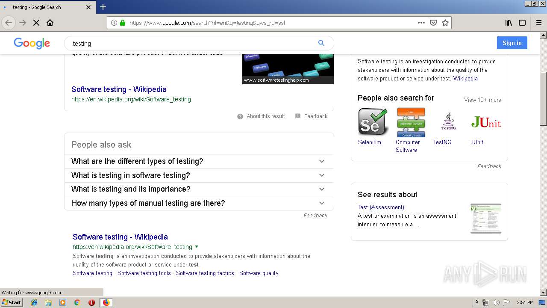Screen dimensions: 547x308
Task: Open 'Software testing tools' sitelink
Action: pyautogui.click(x=144, y=273)
